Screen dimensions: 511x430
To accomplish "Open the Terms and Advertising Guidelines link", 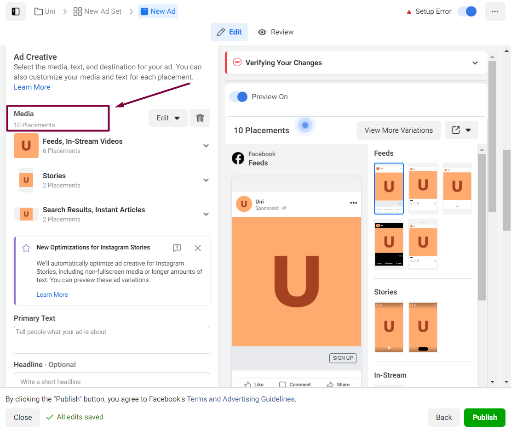I will click(x=241, y=399).
